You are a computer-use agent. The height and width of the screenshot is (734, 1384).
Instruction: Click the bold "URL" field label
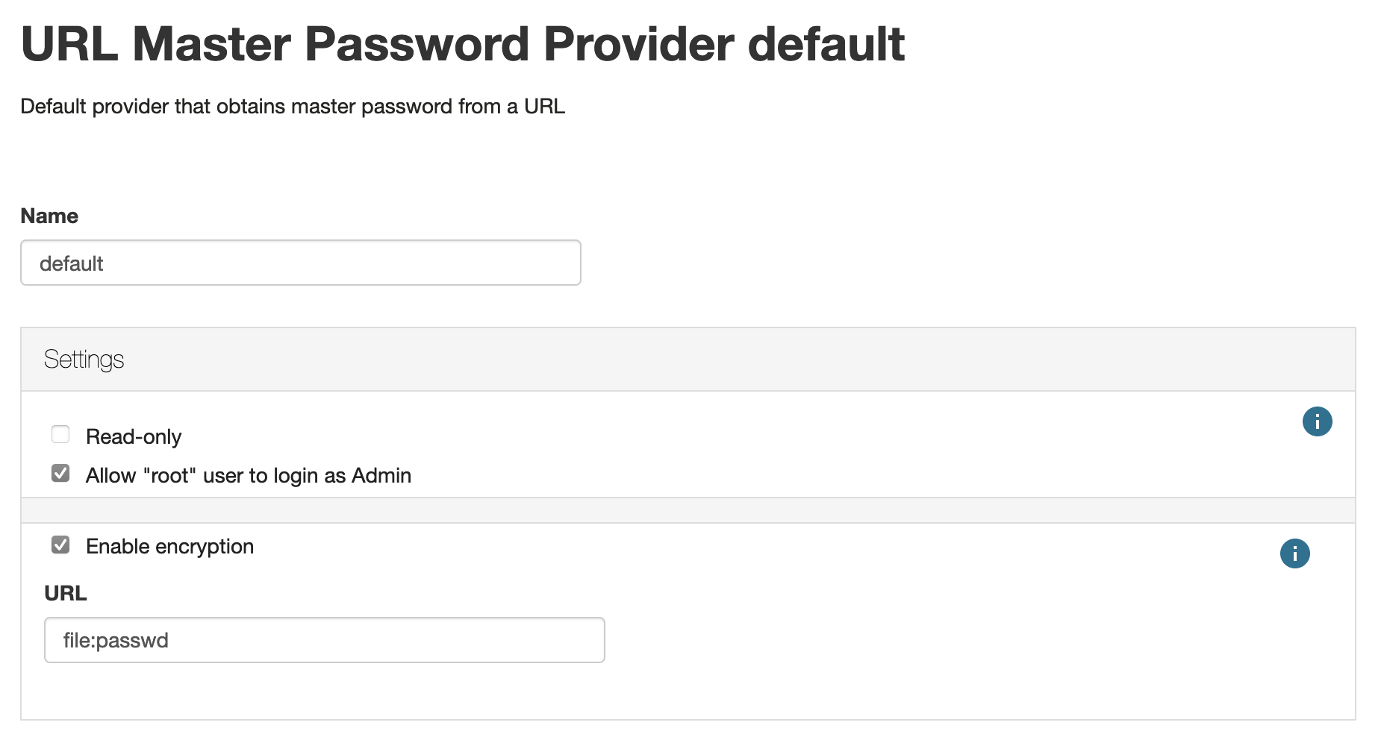(66, 593)
